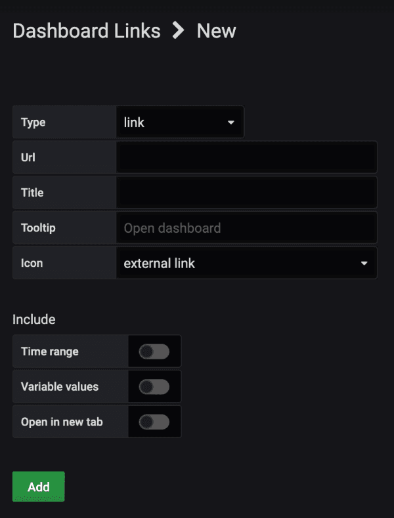Click the Include section heading
Screen dimensions: 394x518
(x=34, y=319)
